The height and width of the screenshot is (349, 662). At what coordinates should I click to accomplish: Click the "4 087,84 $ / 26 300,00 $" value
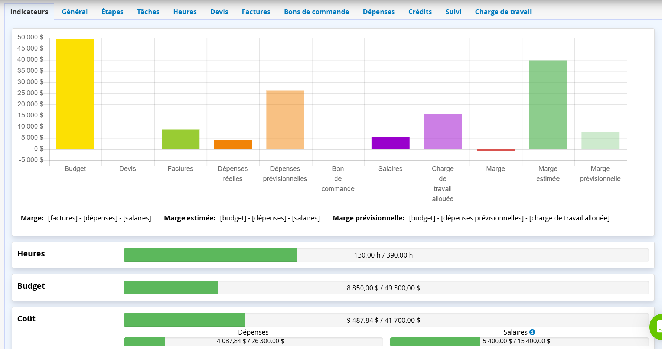[x=251, y=341]
